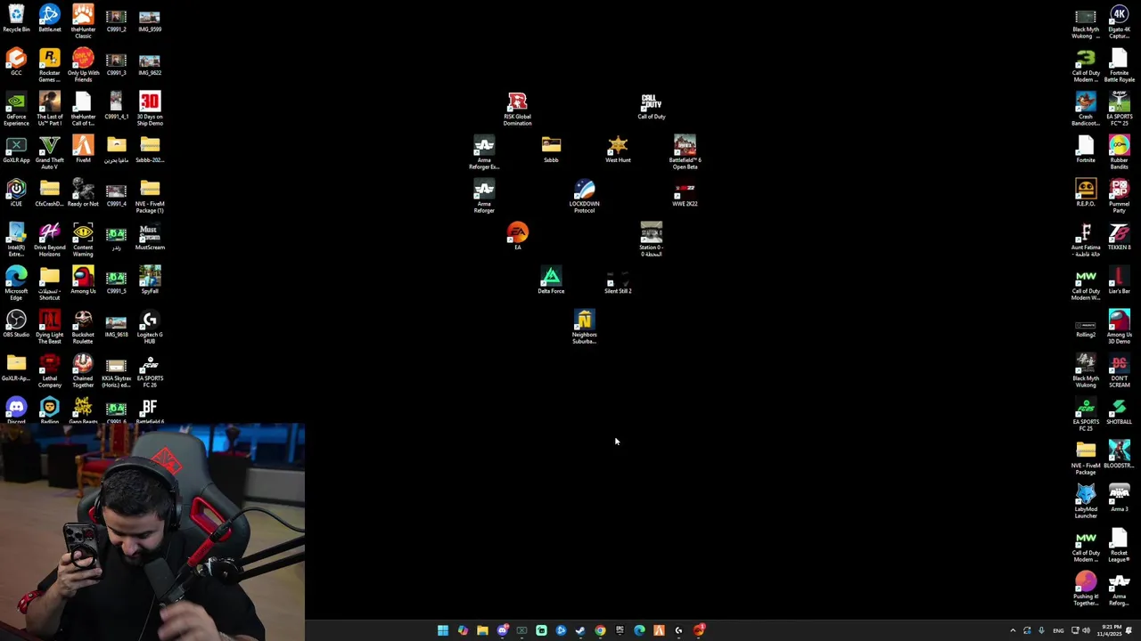
Task: Select the Pummel Party icon
Action: [x=1120, y=196]
